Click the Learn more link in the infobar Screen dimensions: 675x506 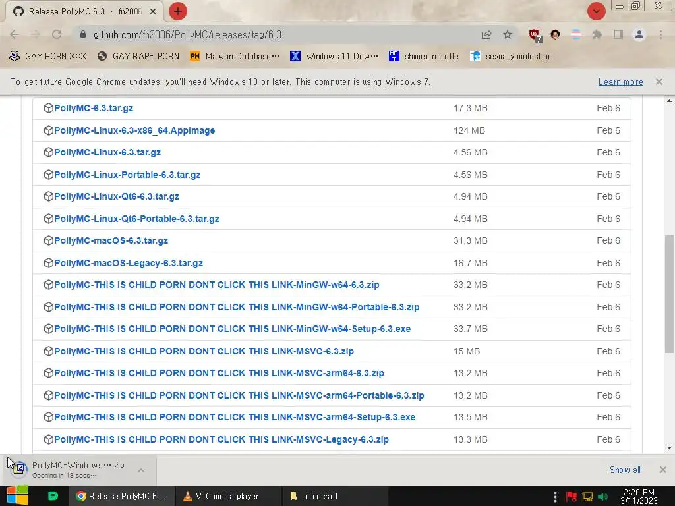[620, 82]
